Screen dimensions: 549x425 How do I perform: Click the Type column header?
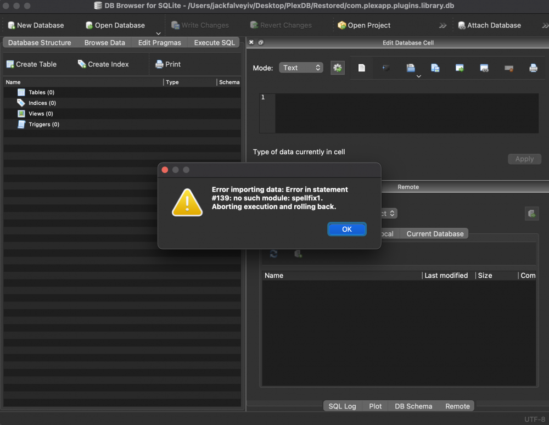click(x=190, y=82)
